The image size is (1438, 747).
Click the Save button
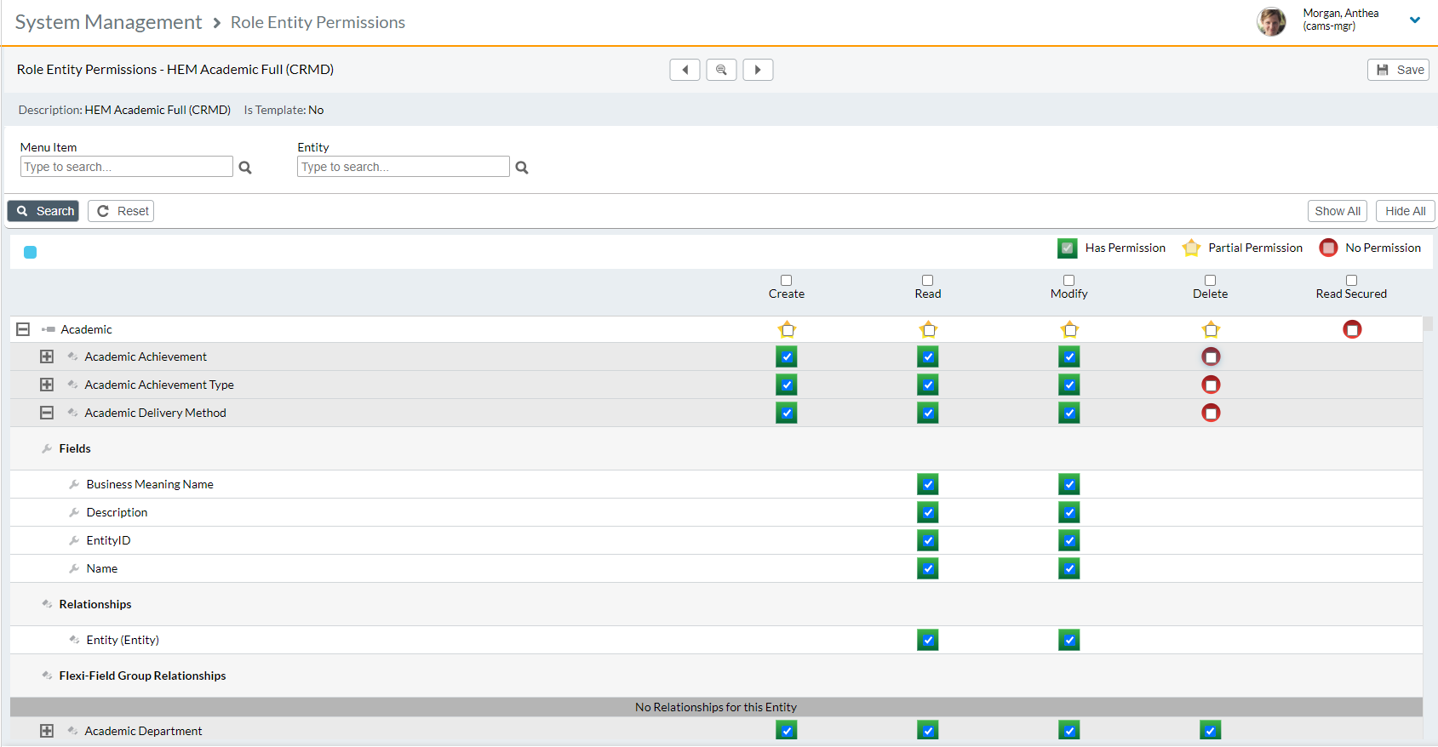point(1398,70)
